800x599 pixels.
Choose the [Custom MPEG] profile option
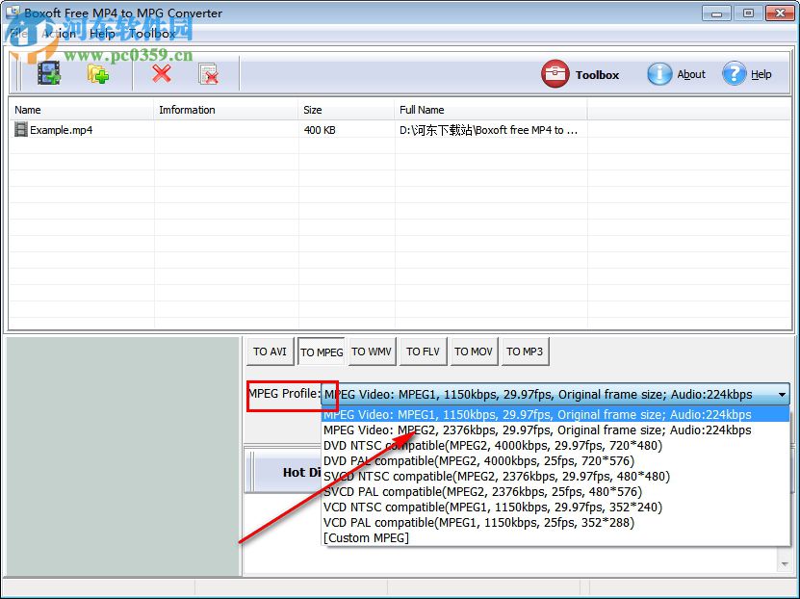pyautogui.click(x=367, y=538)
